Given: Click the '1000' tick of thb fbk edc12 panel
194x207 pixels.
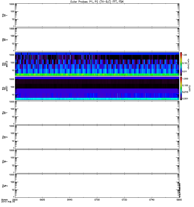Looking at the screenshot, I should 12,55.
